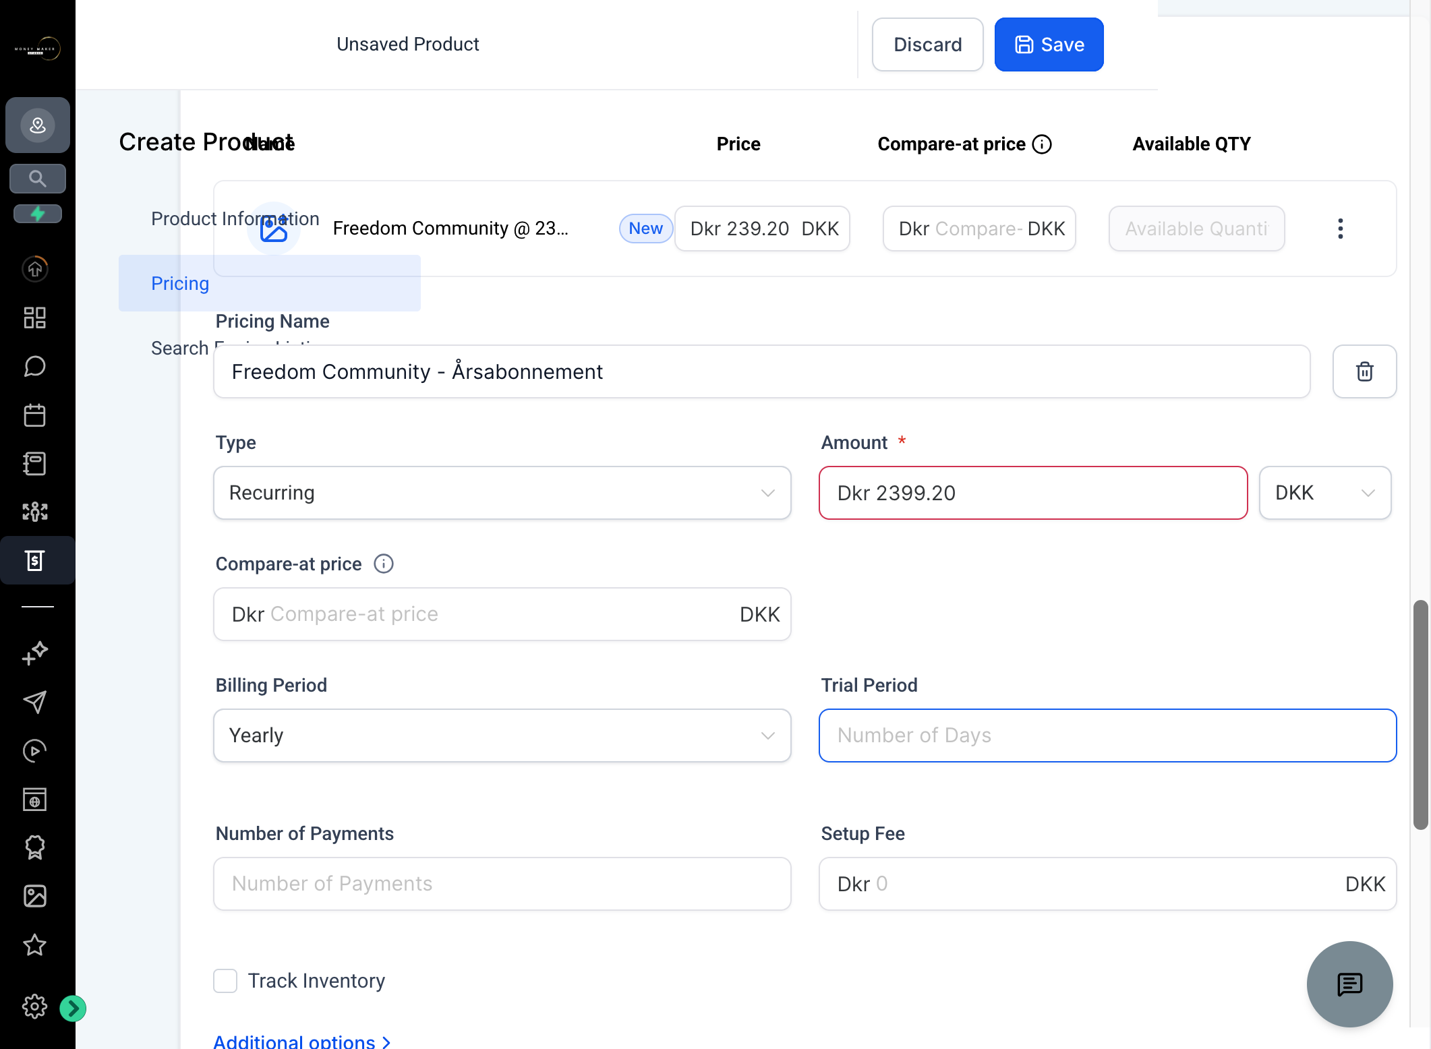Open the sparkle AI icon in sidebar
This screenshot has width=1431, height=1049.
tap(35, 653)
